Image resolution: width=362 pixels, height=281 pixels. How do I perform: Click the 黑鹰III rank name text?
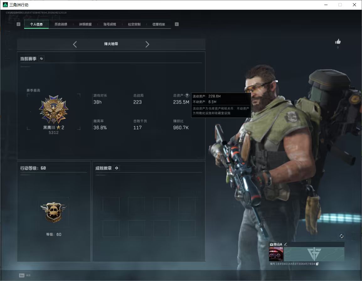click(x=49, y=127)
